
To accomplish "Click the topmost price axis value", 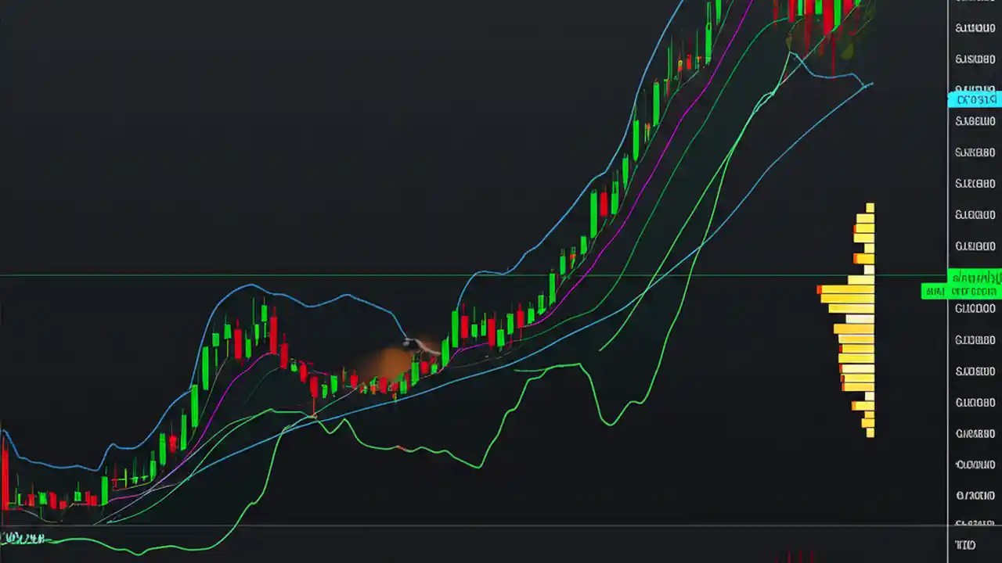I will point(974,28).
